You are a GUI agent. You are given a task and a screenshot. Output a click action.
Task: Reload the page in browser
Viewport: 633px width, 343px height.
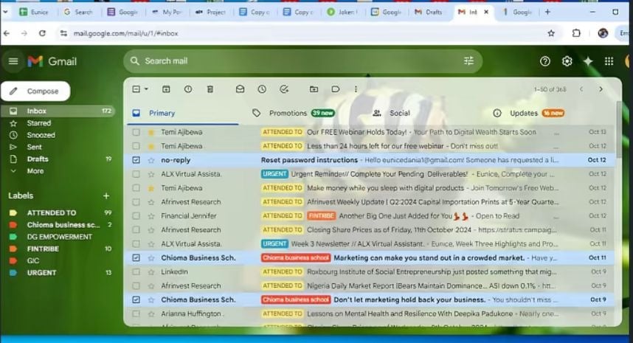(42, 33)
